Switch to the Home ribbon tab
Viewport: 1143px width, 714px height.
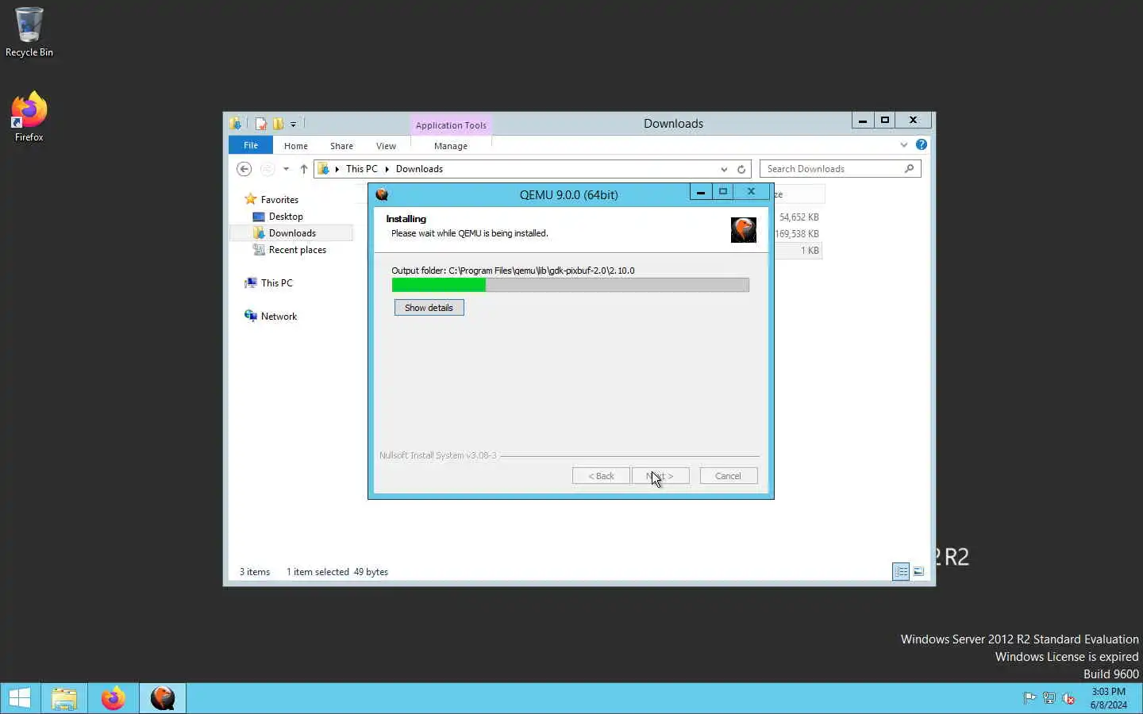click(x=296, y=146)
